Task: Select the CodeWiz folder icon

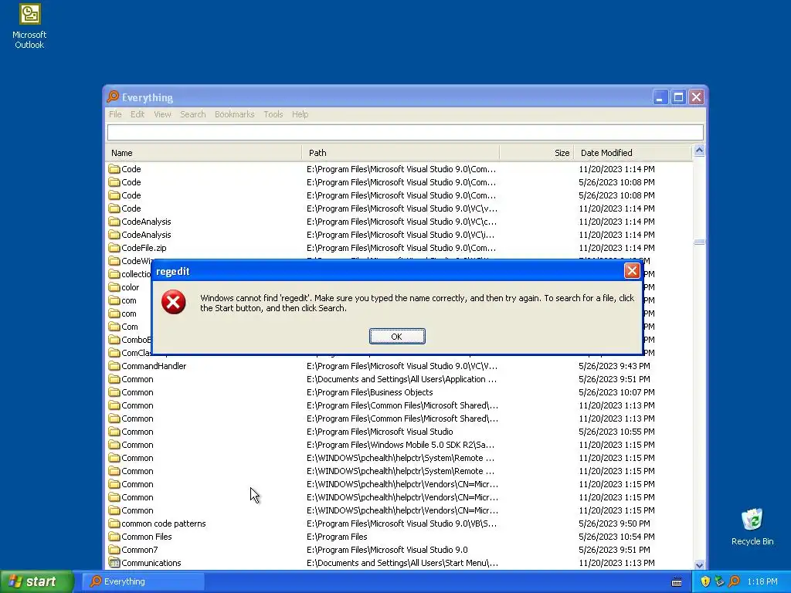Action: (114, 261)
